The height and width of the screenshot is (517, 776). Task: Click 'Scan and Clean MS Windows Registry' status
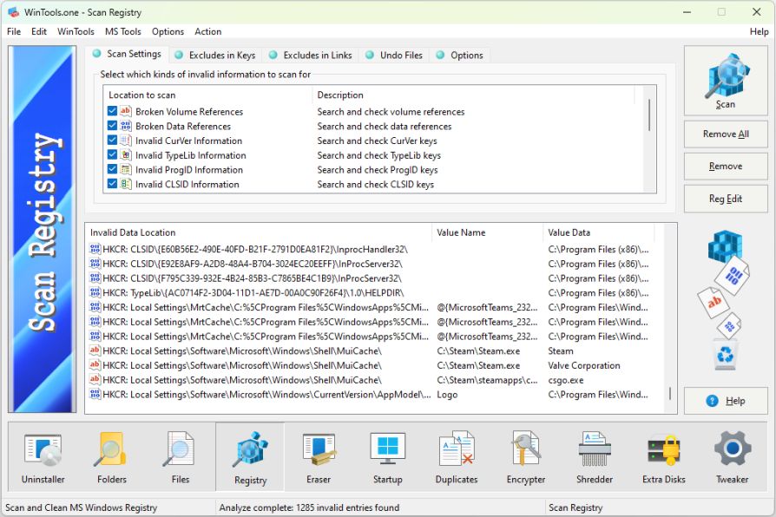[82, 507]
